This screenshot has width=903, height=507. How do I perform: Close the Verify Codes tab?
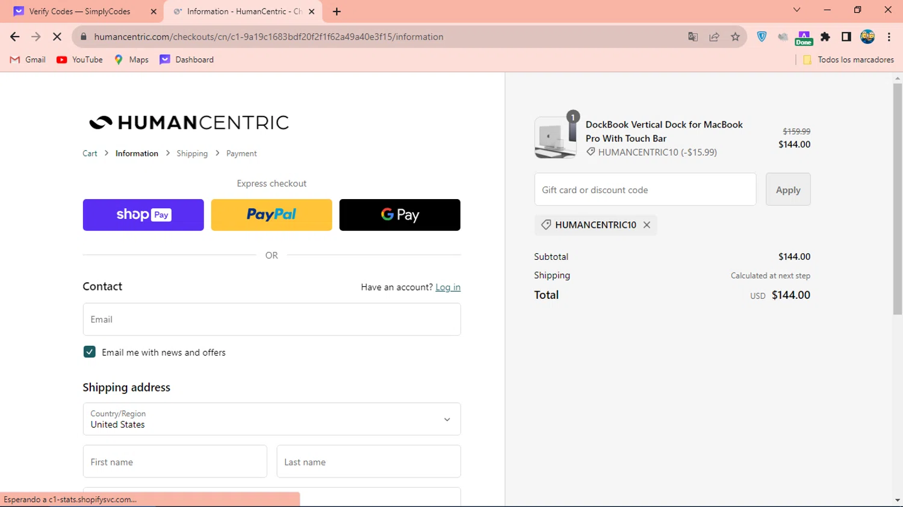[x=154, y=11]
